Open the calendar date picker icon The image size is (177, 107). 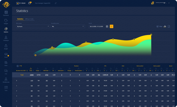point(107,26)
